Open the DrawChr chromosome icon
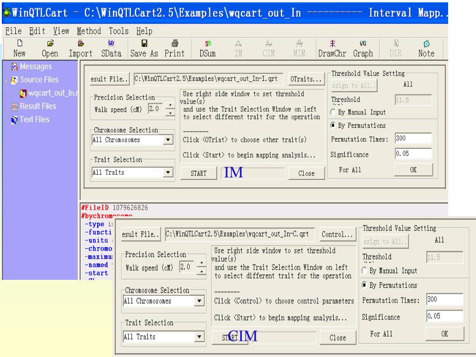476x357 pixels. tap(332, 48)
